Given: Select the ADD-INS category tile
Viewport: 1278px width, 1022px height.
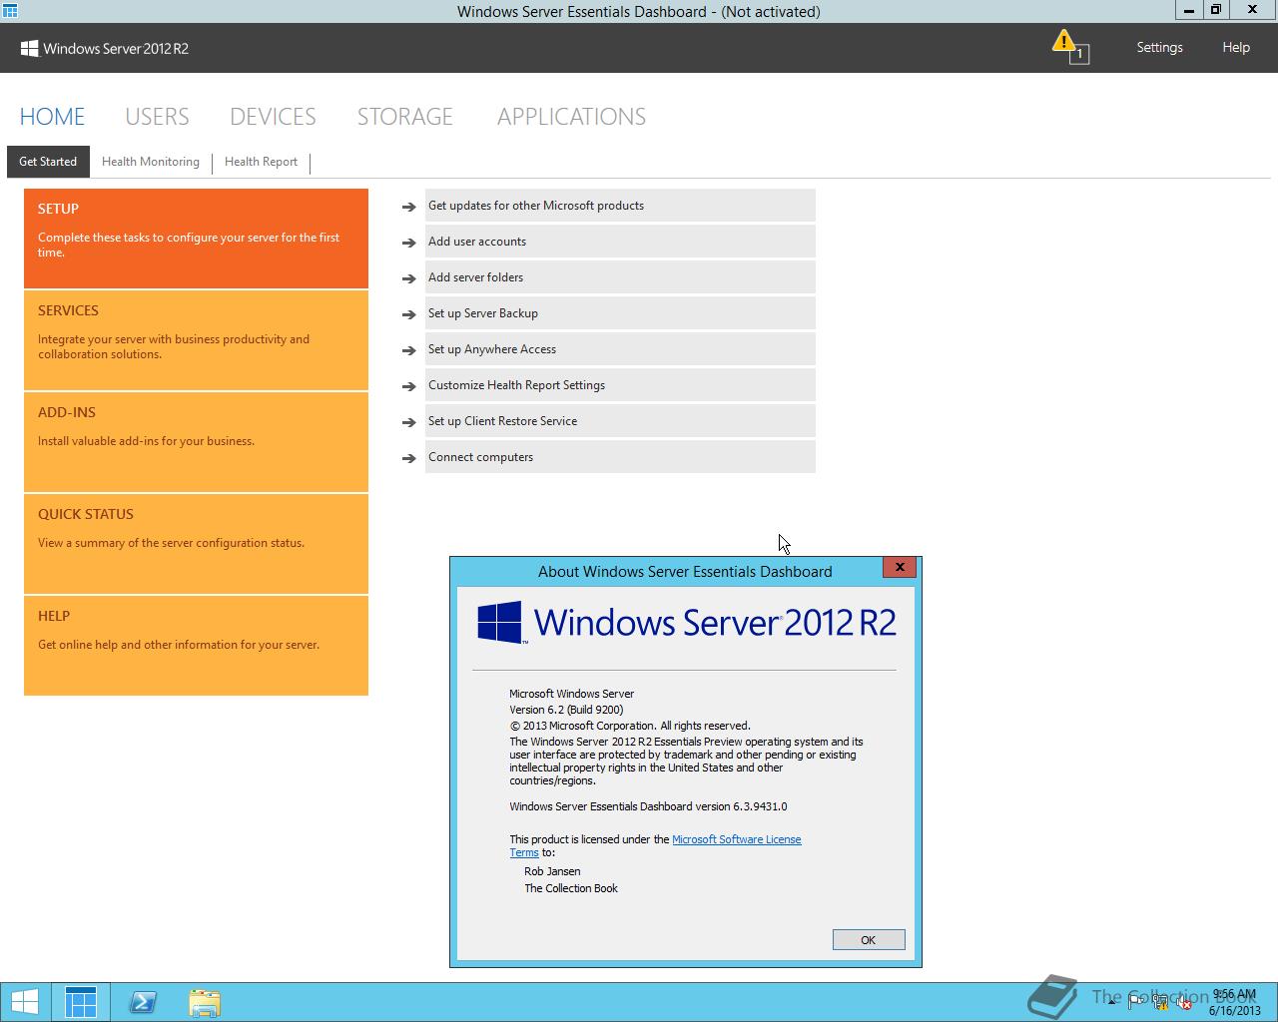Looking at the screenshot, I should [196, 441].
